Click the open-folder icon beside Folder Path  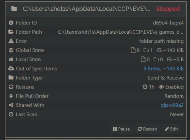[x=11, y=32]
